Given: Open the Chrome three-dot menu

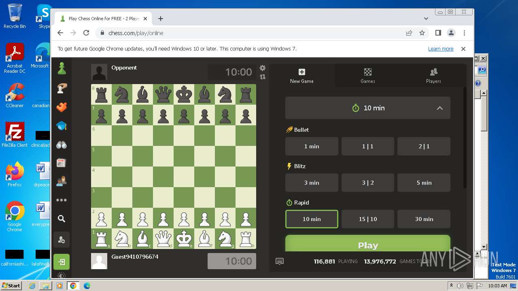Looking at the screenshot, I should point(464,33).
